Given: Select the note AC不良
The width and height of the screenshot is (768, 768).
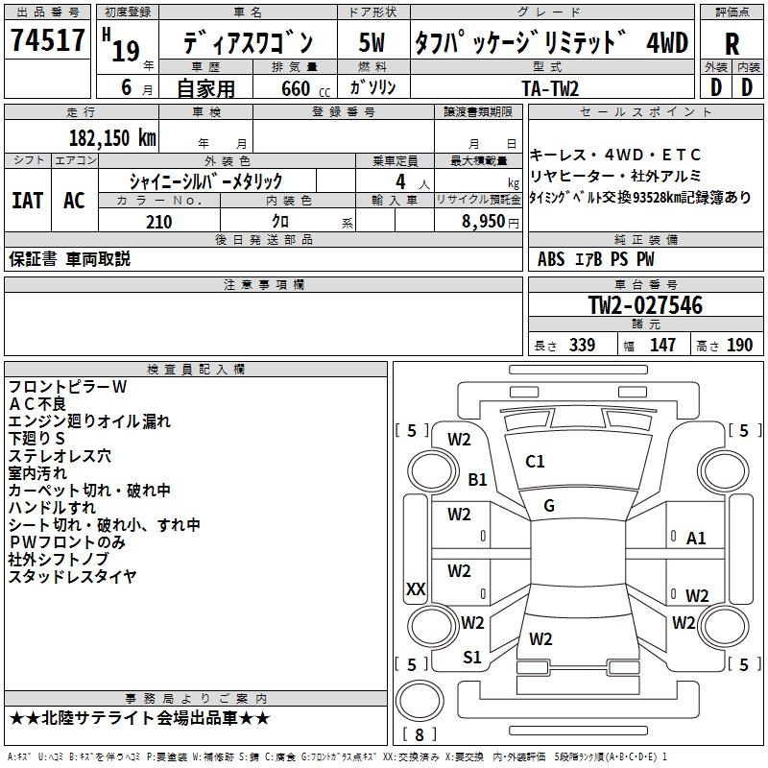Looking at the screenshot, I should click(x=37, y=404).
